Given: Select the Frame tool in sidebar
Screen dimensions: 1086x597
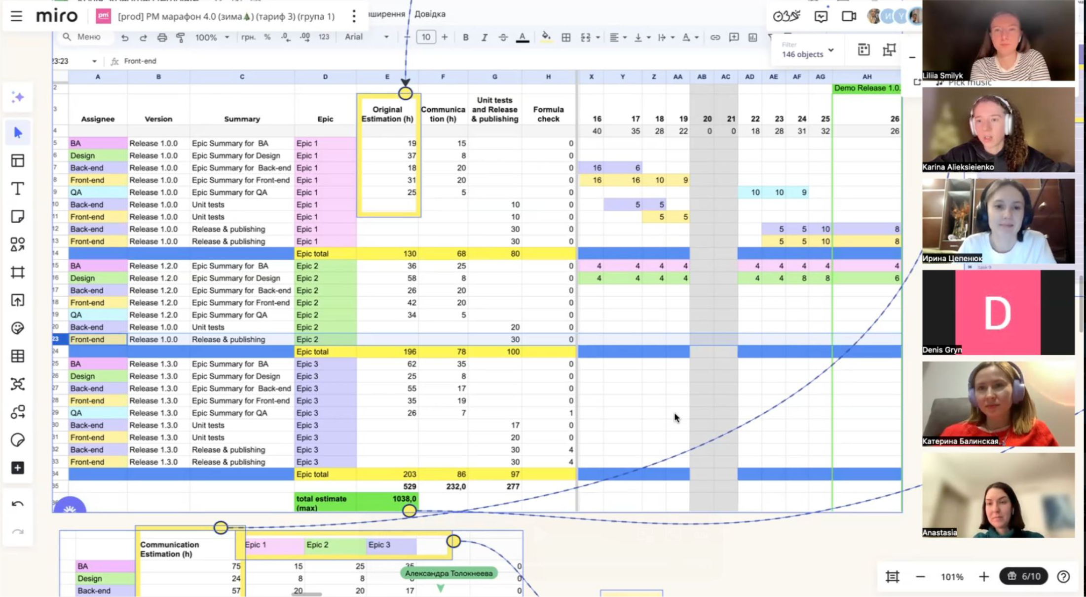Looking at the screenshot, I should pos(18,272).
